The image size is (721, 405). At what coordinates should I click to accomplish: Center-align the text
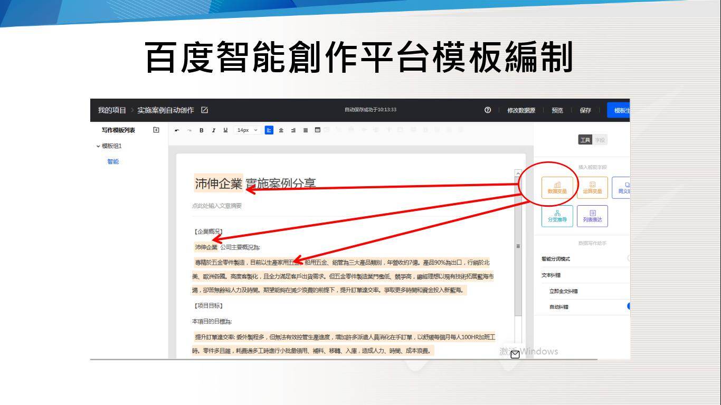281,130
